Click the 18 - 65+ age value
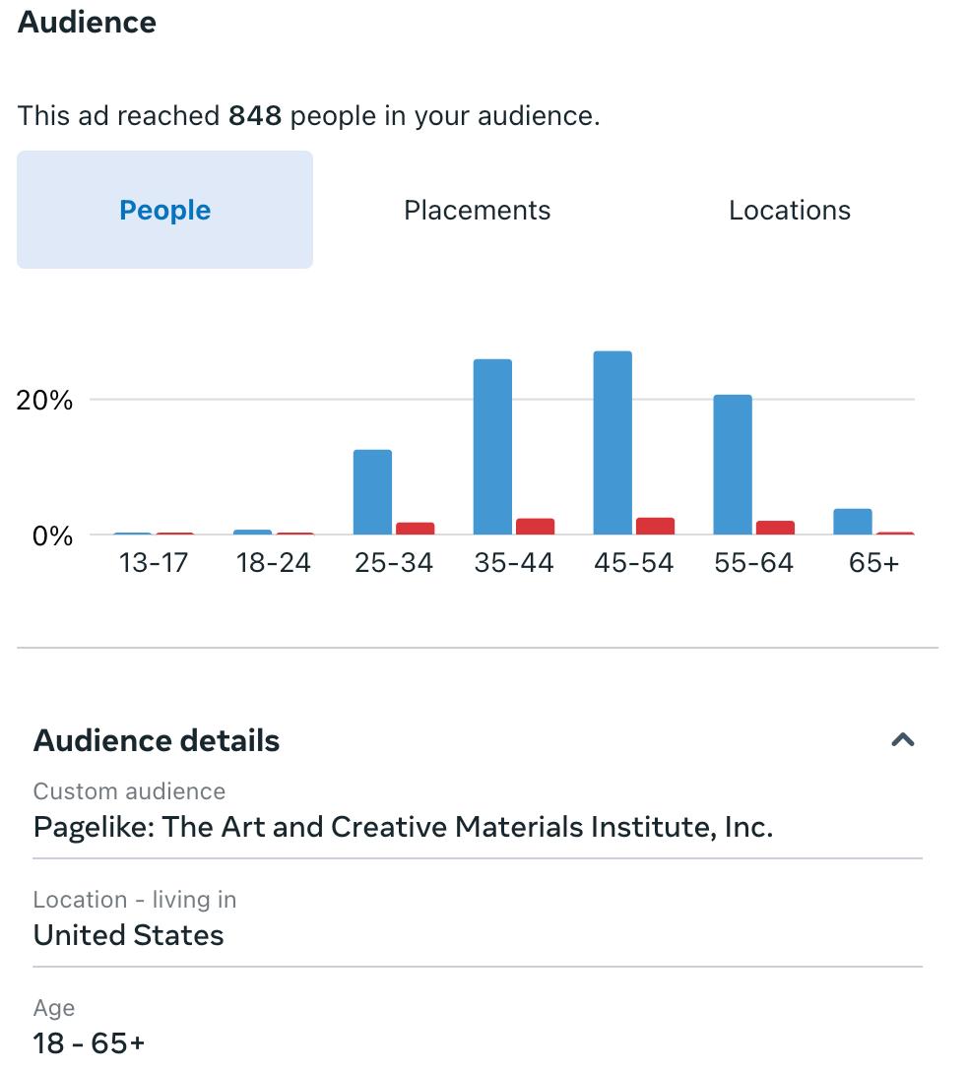This screenshot has height=1071, width=967. [x=89, y=1042]
